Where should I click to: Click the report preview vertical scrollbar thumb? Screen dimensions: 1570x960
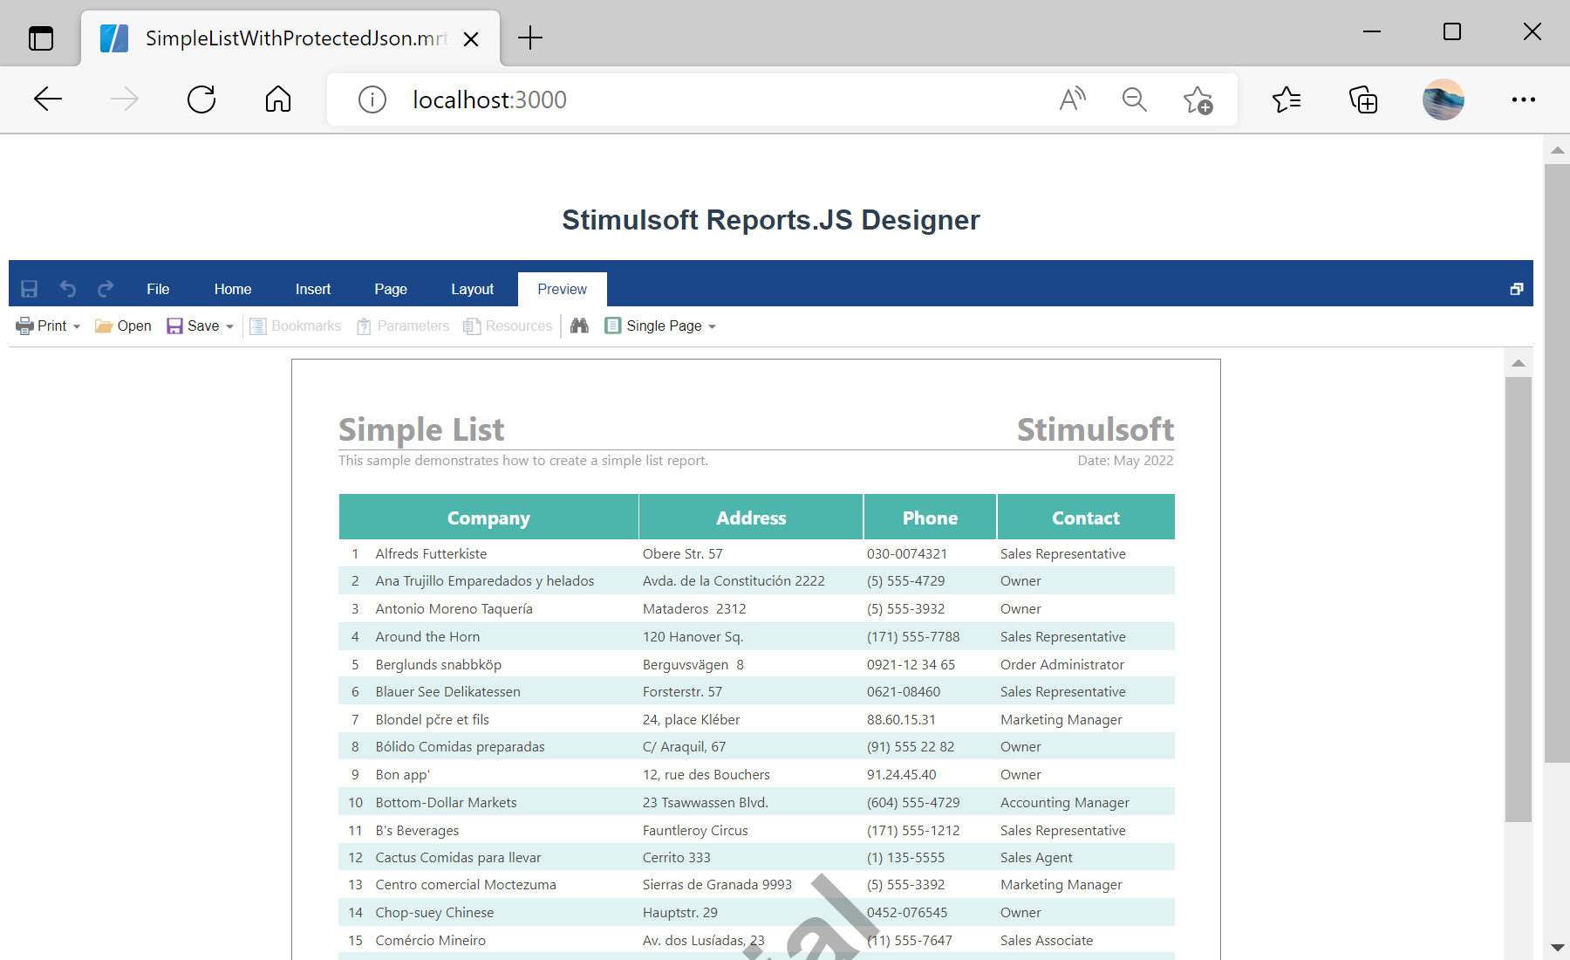[1518, 599]
